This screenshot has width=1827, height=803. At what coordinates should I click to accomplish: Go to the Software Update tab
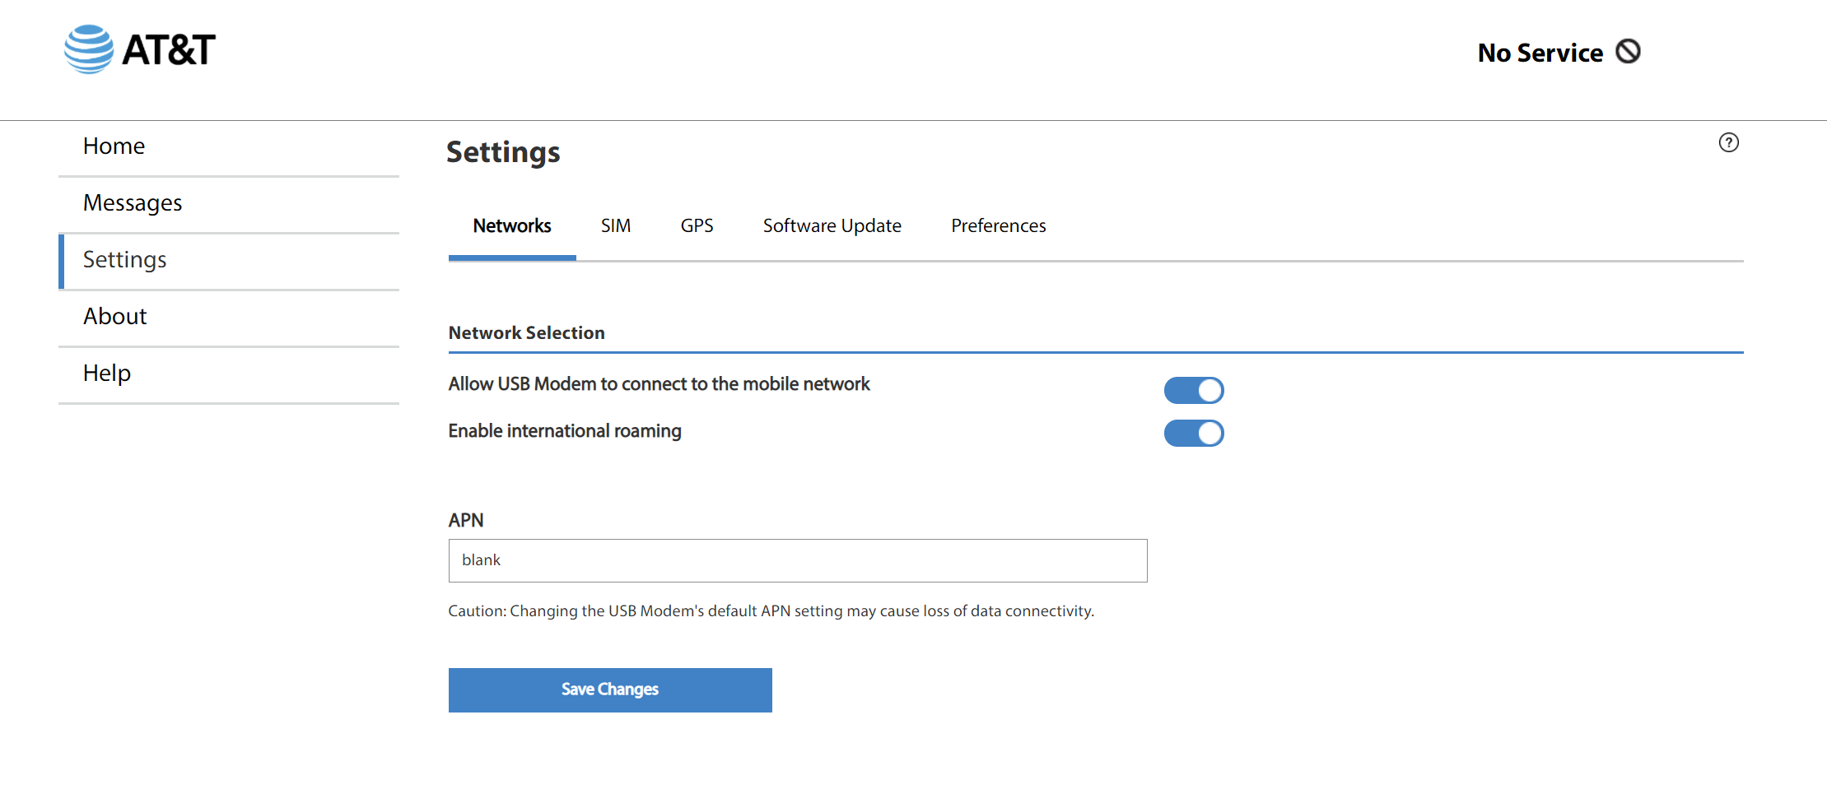point(832,226)
